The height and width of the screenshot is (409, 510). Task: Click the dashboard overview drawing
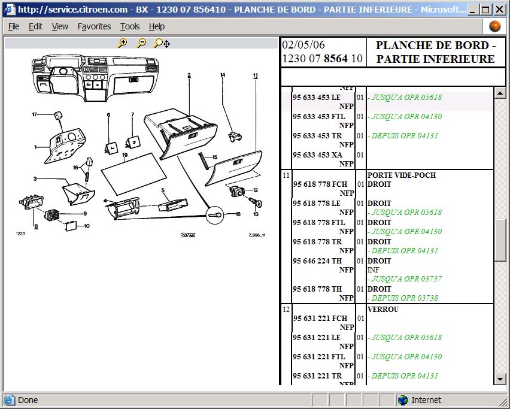pos(95,78)
